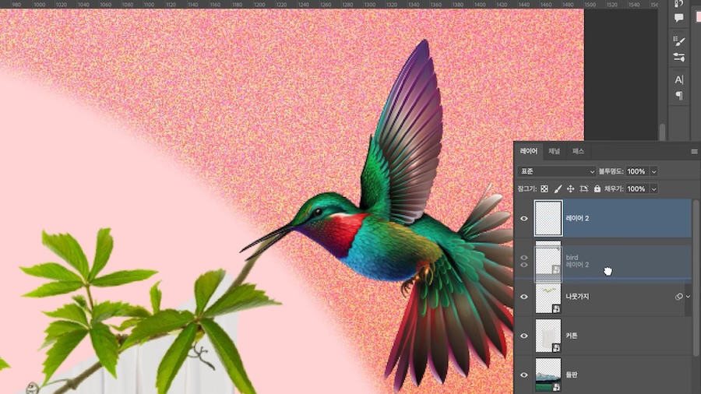701x394 pixels.
Task: Open the 불투명도 opacity dropdown arrow
Action: pos(653,171)
